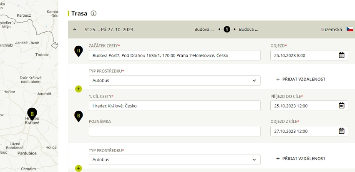Open the second Typ prostředku Autobus dropdown
Screen dimensions: 355x172
174,160
